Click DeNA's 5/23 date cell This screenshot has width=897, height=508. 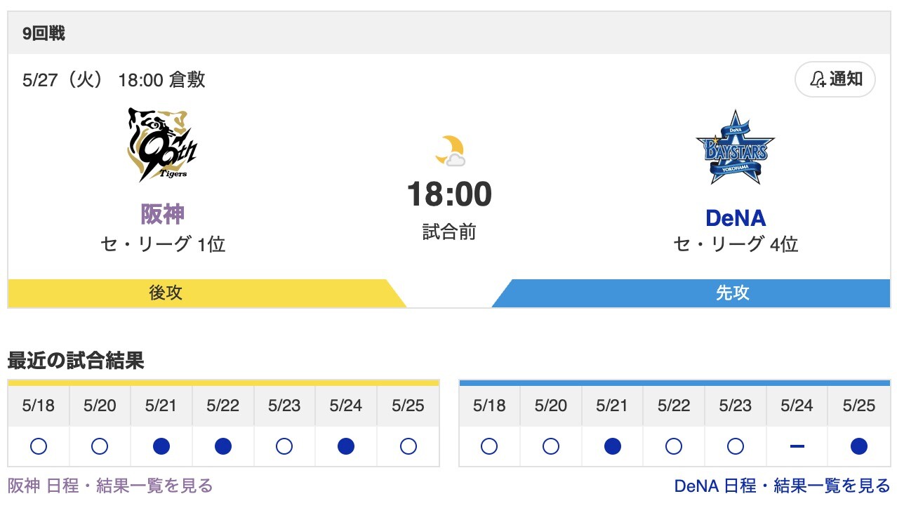point(735,406)
